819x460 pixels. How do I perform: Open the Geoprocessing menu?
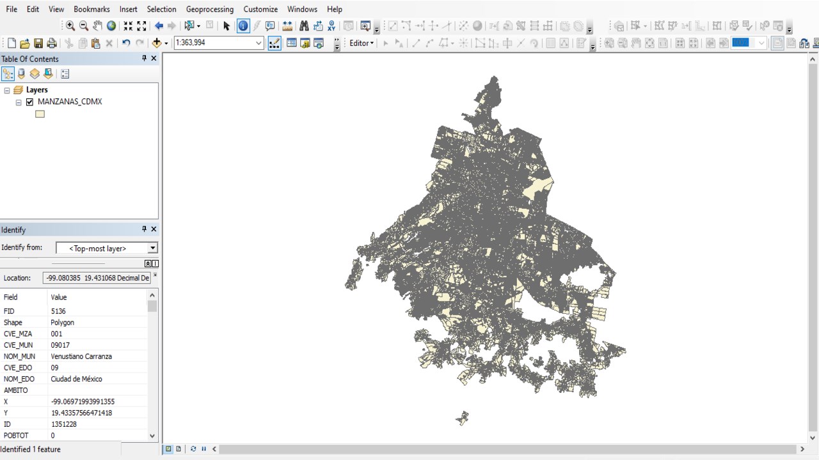[x=209, y=9]
